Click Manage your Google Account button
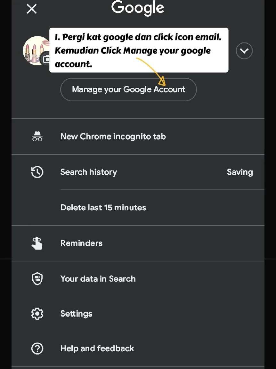Screen dimensions: 276x369 pyautogui.click(x=128, y=89)
